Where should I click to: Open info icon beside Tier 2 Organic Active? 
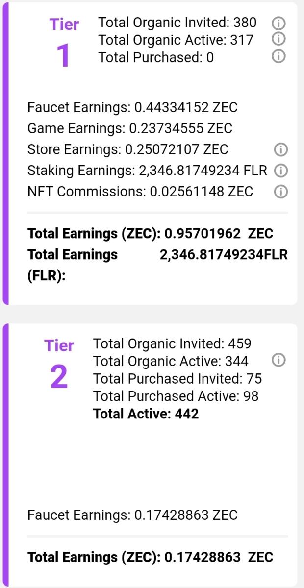[279, 361]
